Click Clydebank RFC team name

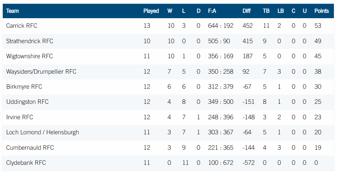(x=26, y=163)
